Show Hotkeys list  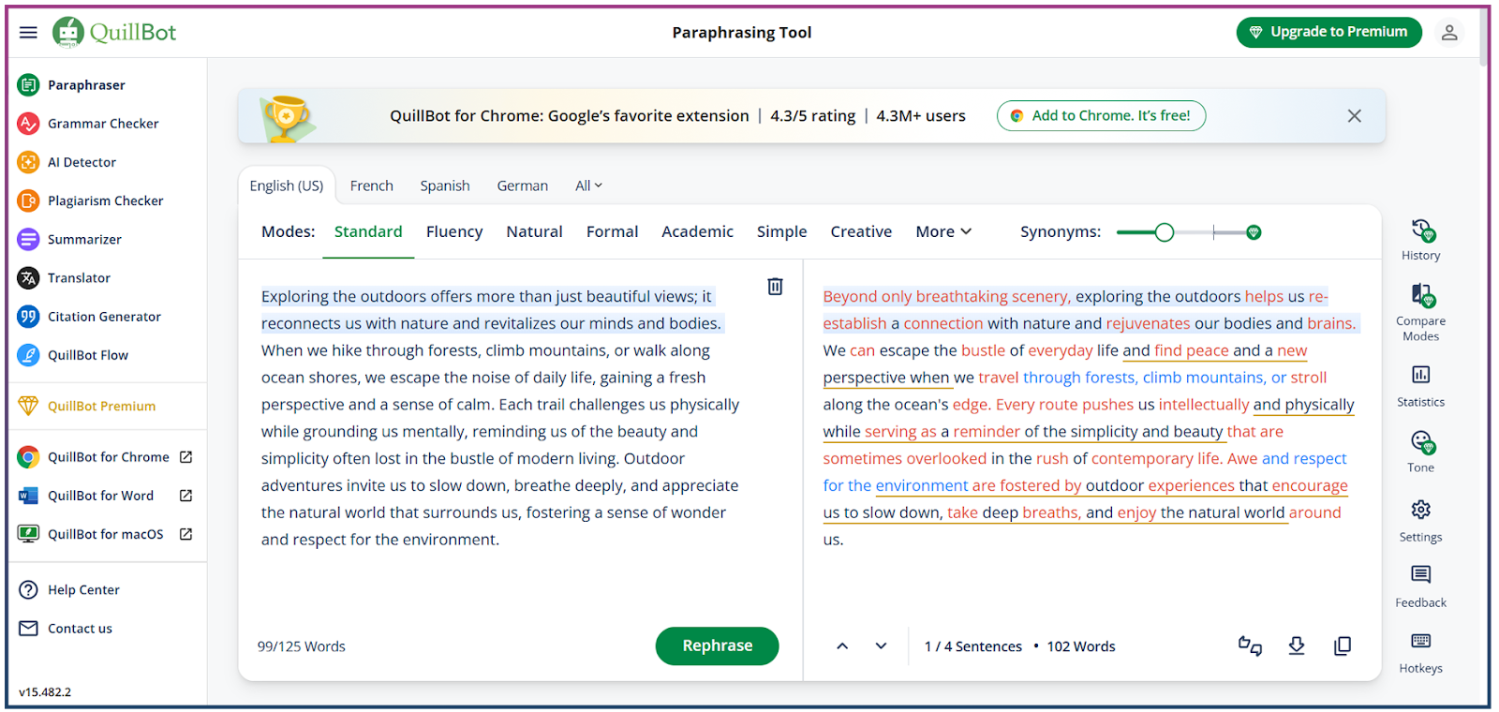click(1420, 652)
